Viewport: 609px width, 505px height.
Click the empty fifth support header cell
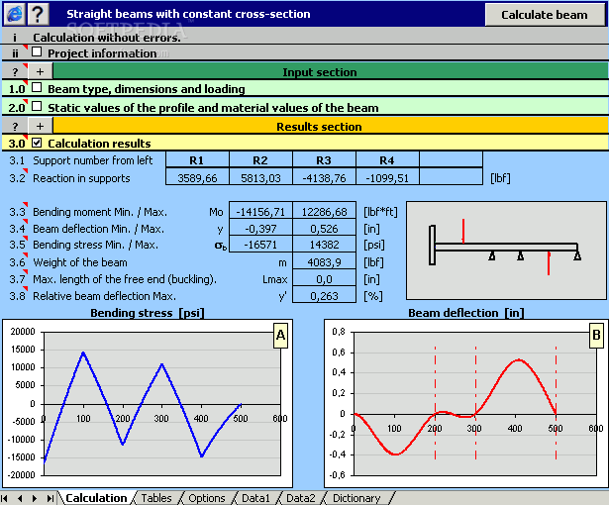click(451, 160)
